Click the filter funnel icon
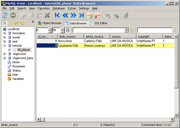The height and width of the screenshot is (128, 180). (x=132, y=30)
